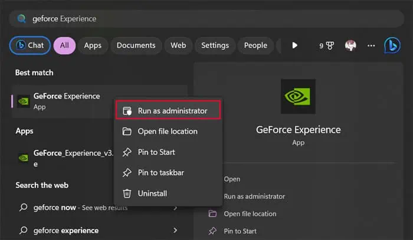Open the three-dot more options menu
The width and height of the screenshot is (413, 240).
pos(371,45)
